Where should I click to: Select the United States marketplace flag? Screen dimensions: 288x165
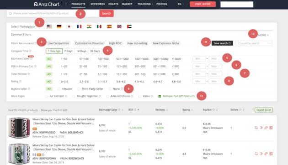[49, 26]
